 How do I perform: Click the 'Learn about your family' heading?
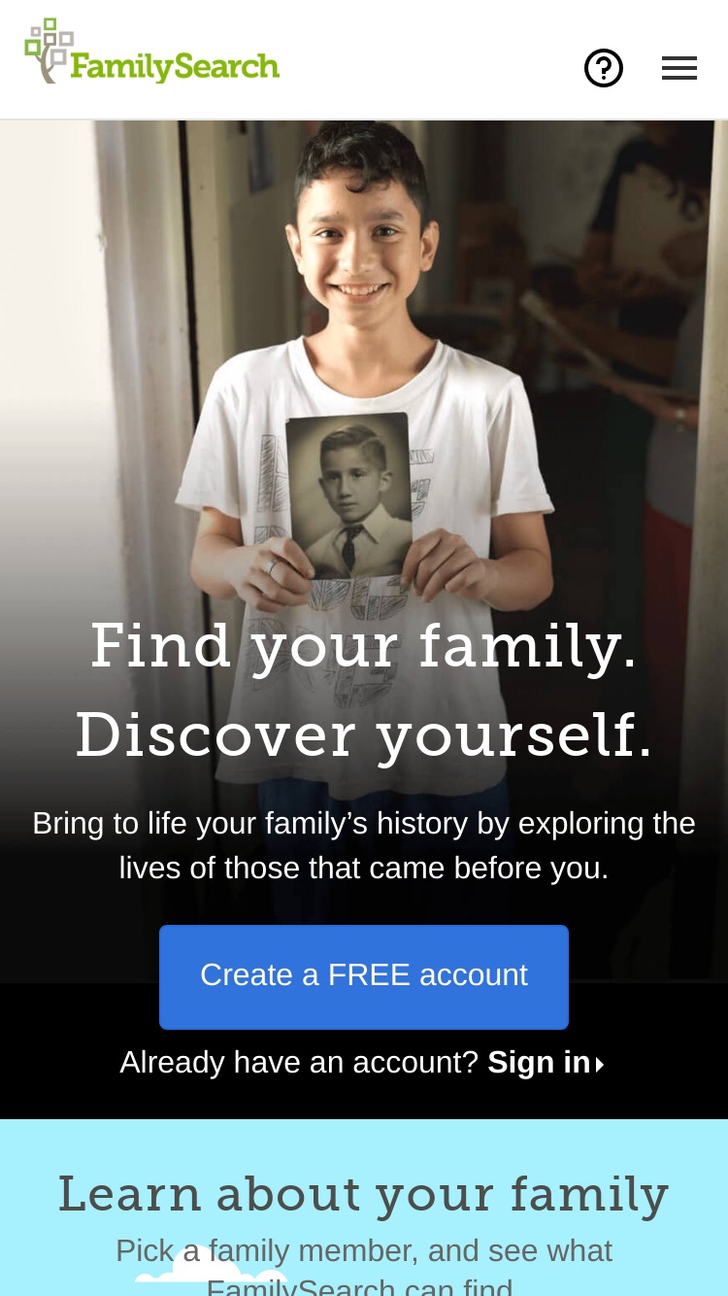tap(364, 1194)
